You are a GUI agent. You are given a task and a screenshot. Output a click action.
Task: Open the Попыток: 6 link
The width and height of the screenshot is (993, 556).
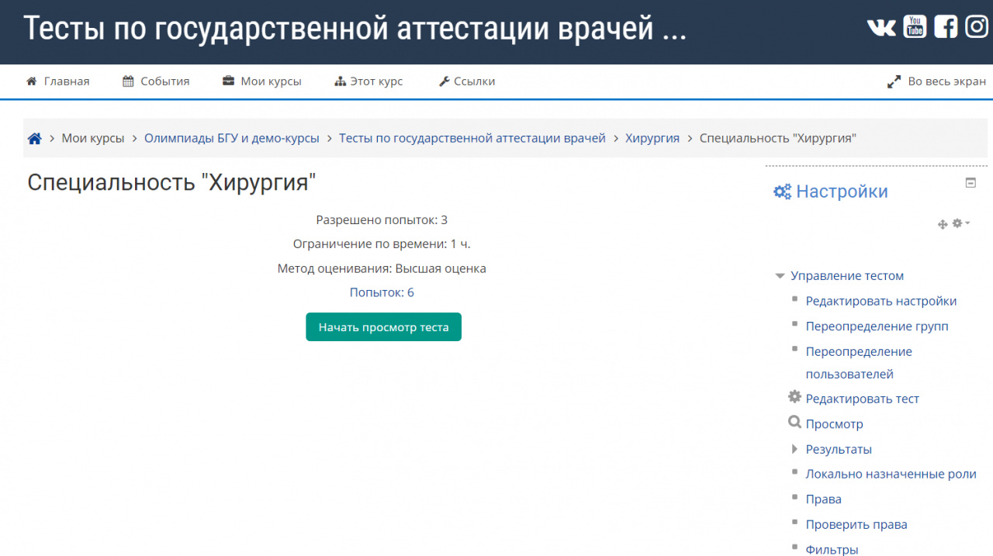tap(382, 292)
